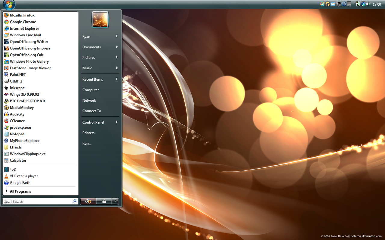Launch CCleaner

tap(40, 121)
